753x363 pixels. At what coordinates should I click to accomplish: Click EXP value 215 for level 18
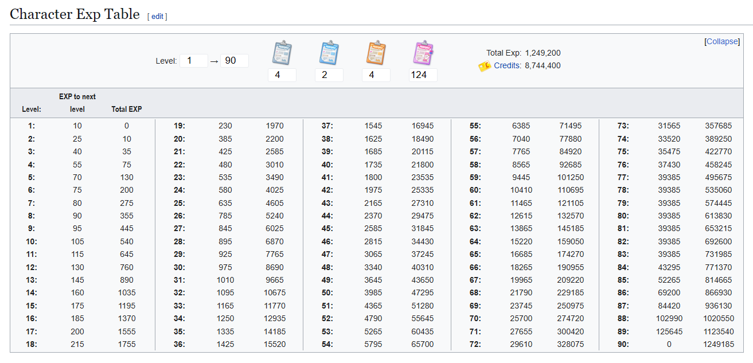[x=77, y=344]
